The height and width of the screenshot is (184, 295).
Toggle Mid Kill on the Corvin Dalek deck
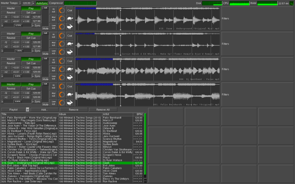pos(53,44)
